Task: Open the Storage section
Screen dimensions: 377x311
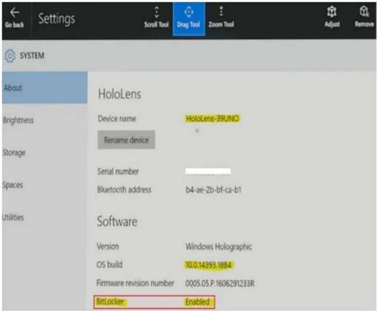Action: [44, 152]
